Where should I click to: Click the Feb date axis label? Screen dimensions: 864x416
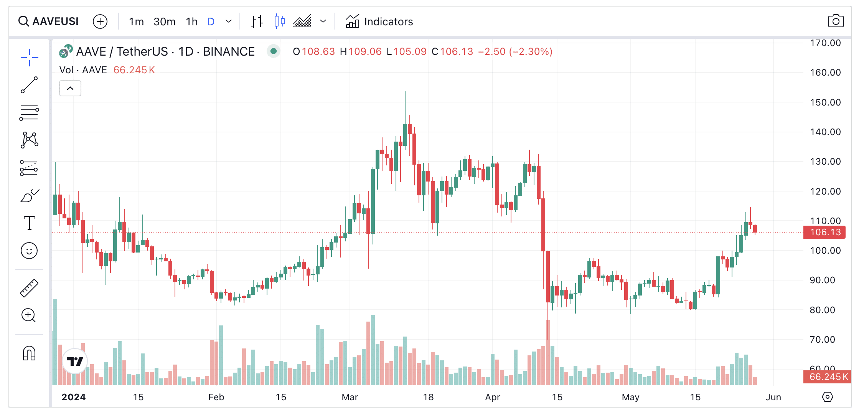click(216, 397)
